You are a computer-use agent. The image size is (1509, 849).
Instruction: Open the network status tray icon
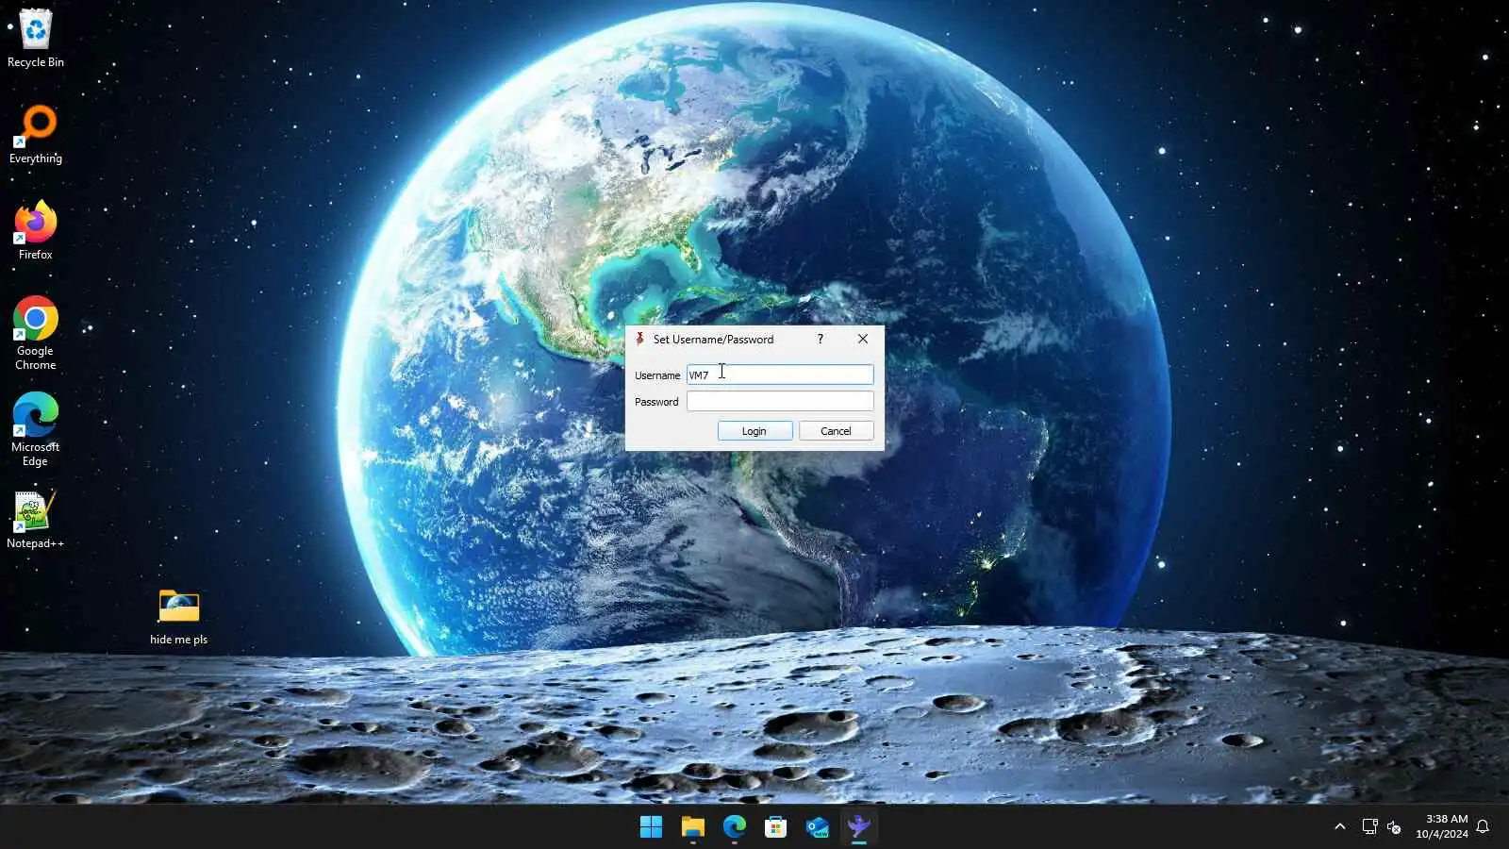tap(1369, 826)
